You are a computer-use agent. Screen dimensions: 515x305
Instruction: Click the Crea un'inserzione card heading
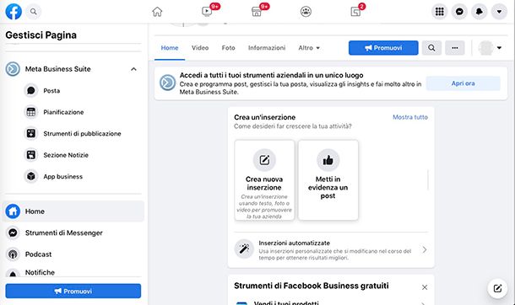pyautogui.click(x=265, y=117)
